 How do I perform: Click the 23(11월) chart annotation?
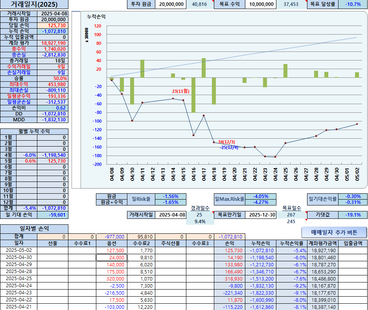[x=180, y=91]
